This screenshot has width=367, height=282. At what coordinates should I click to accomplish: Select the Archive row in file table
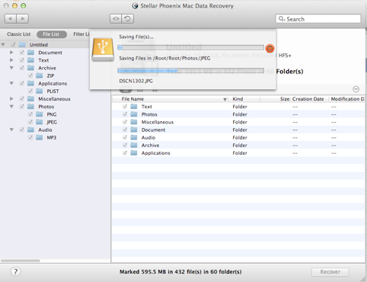(238, 146)
